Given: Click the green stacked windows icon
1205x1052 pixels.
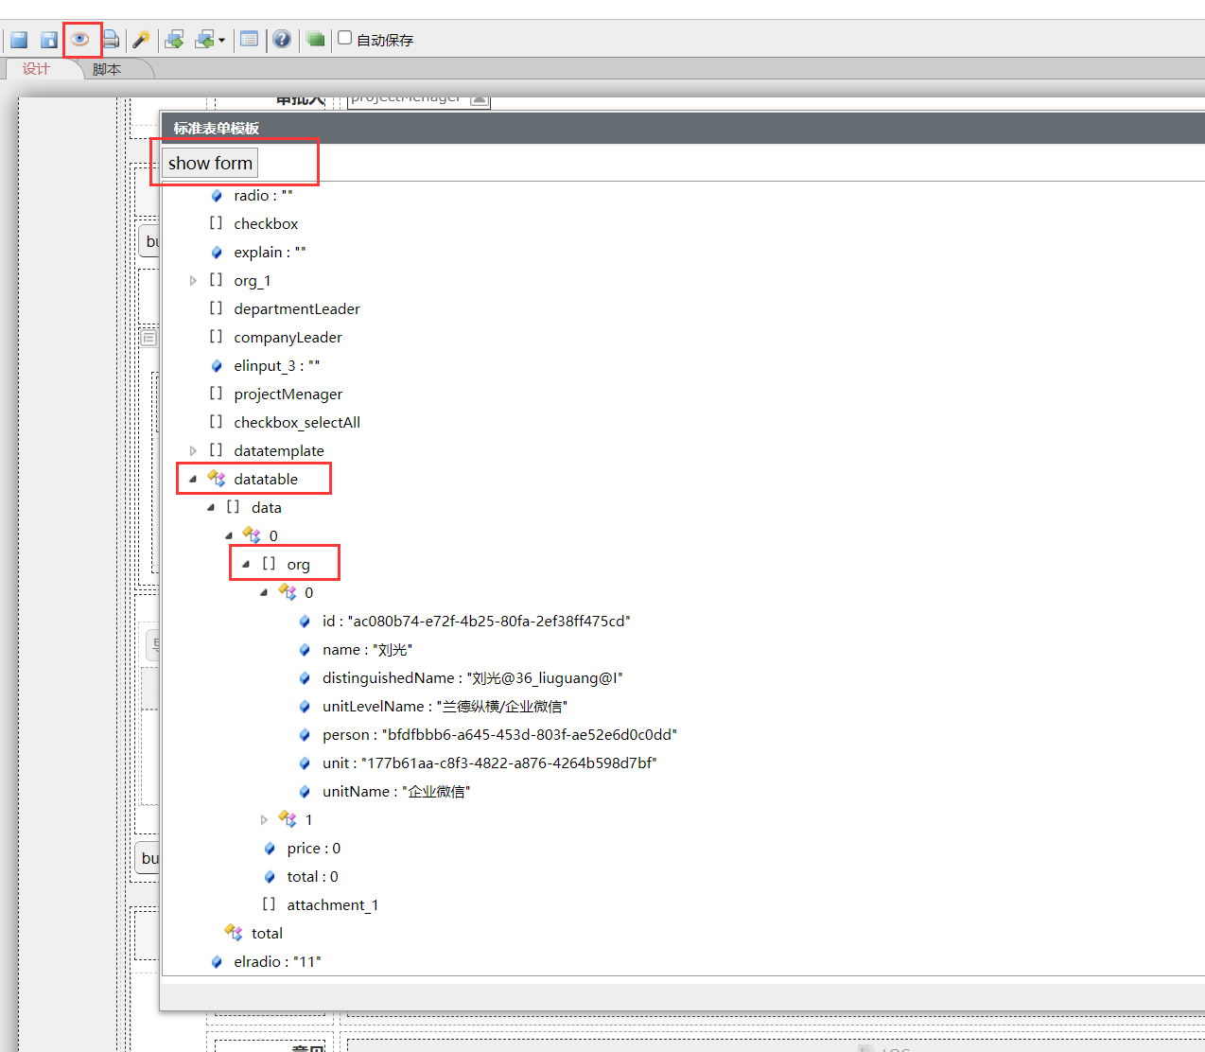Looking at the screenshot, I should click(316, 40).
